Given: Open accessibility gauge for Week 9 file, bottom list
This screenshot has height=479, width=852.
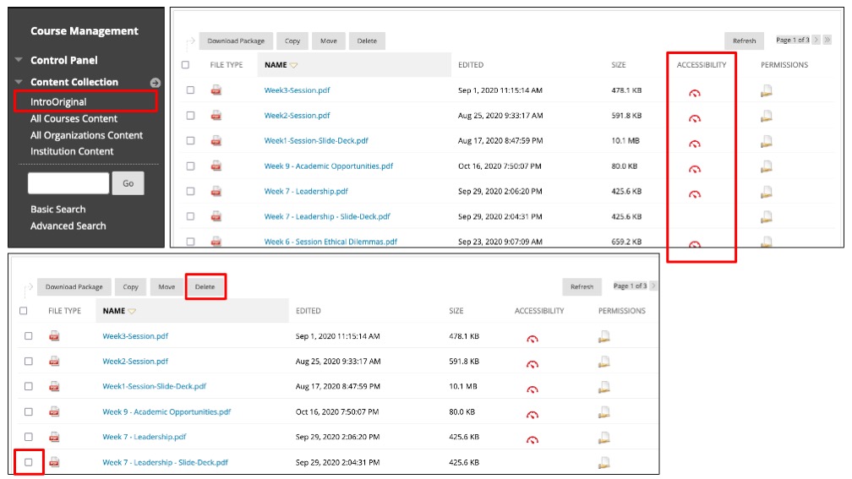Looking at the screenshot, I should pos(532,414).
